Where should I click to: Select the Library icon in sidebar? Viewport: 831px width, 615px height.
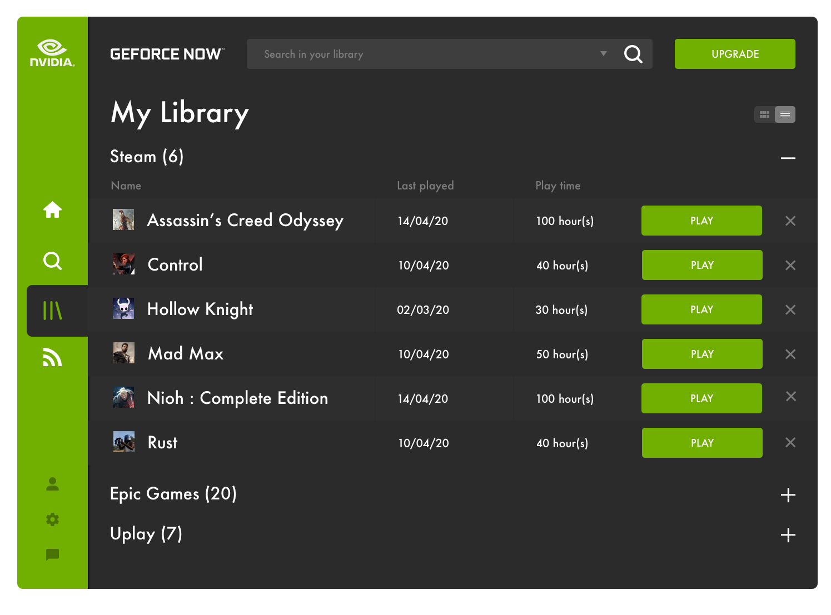click(x=52, y=311)
